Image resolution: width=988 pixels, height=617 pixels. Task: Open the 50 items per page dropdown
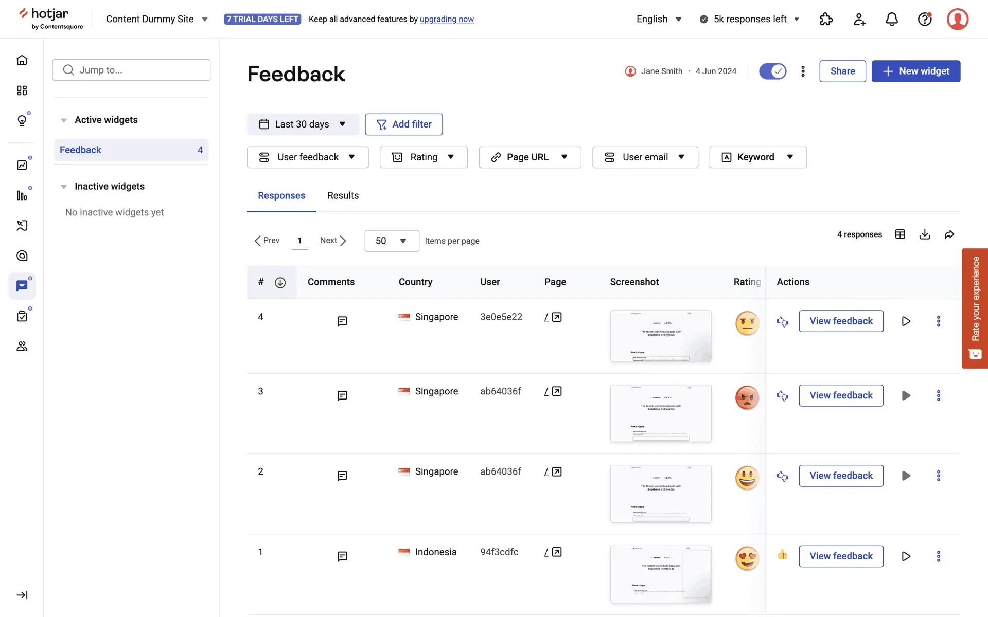coord(391,241)
